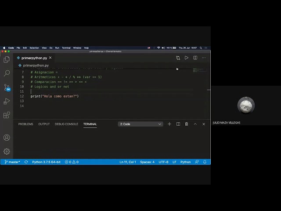Click the input source flag in menu bar
The image size is (281, 211).
[x=149, y=48]
